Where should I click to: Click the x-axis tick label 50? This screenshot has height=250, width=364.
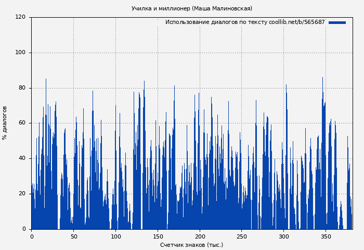coord(73,236)
